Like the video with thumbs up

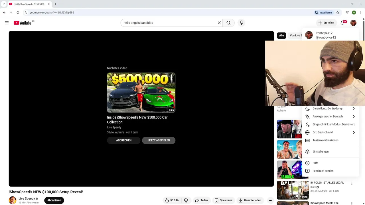tap(172, 200)
